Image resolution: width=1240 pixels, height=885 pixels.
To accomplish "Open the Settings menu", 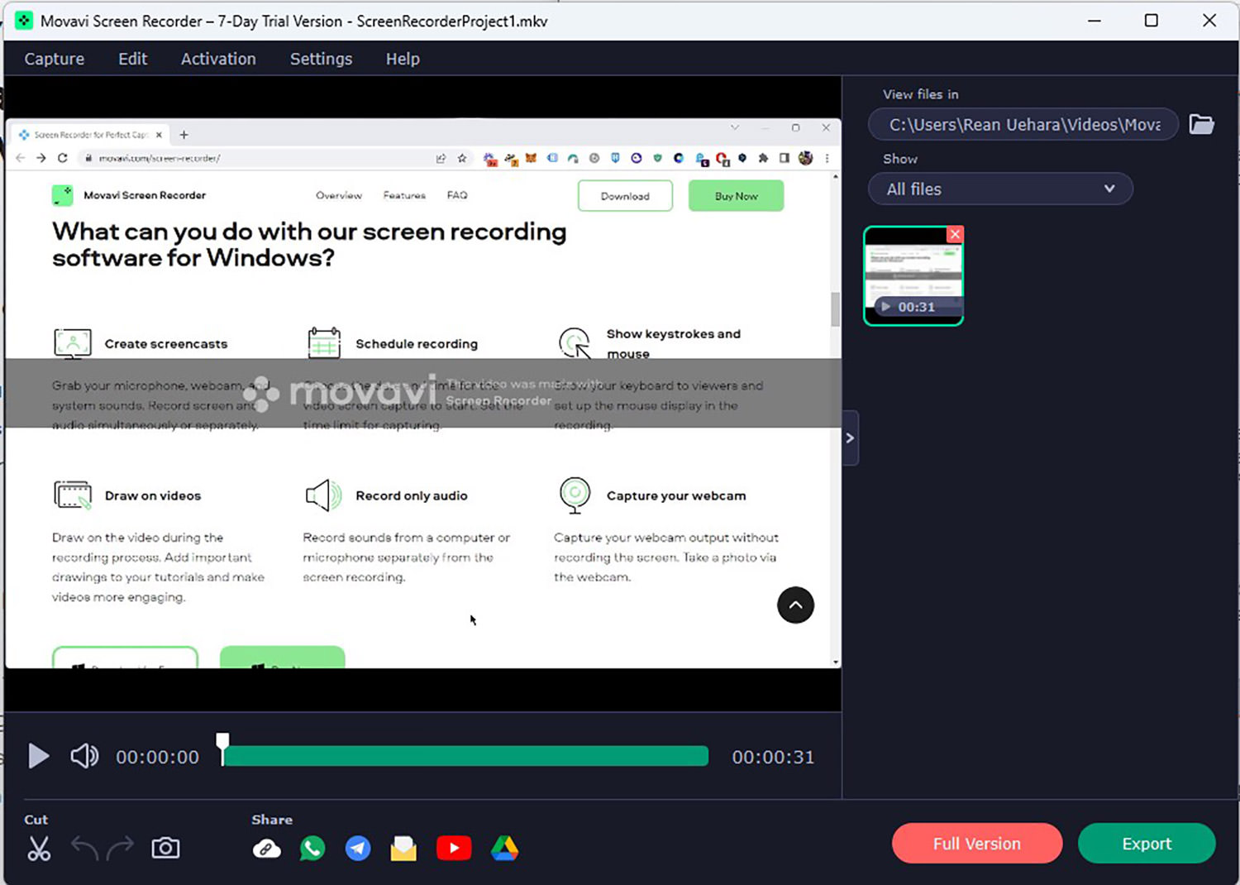I will [x=321, y=59].
